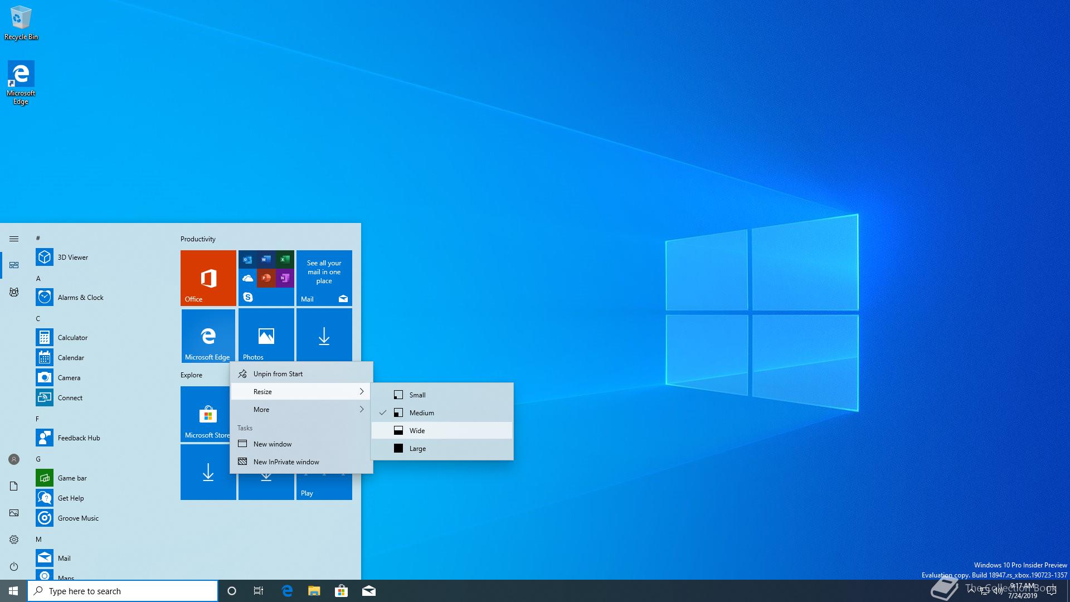Image resolution: width=1070 pixels, height=602 pixels.
Task: Open File Explorer from the taskbar
Action: [x=314, y=591]
